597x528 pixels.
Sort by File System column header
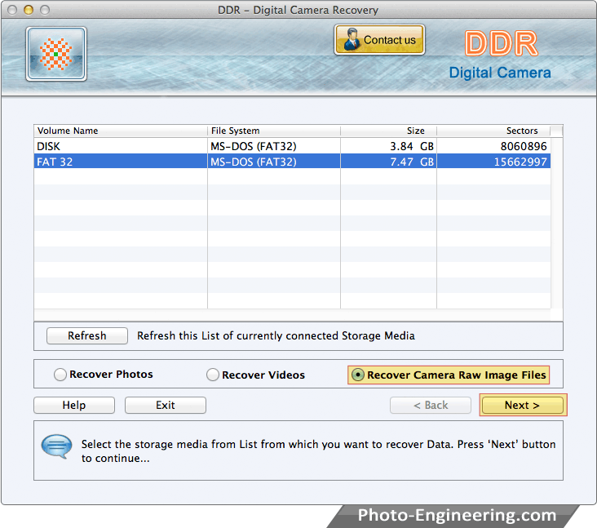click(274, 131)
